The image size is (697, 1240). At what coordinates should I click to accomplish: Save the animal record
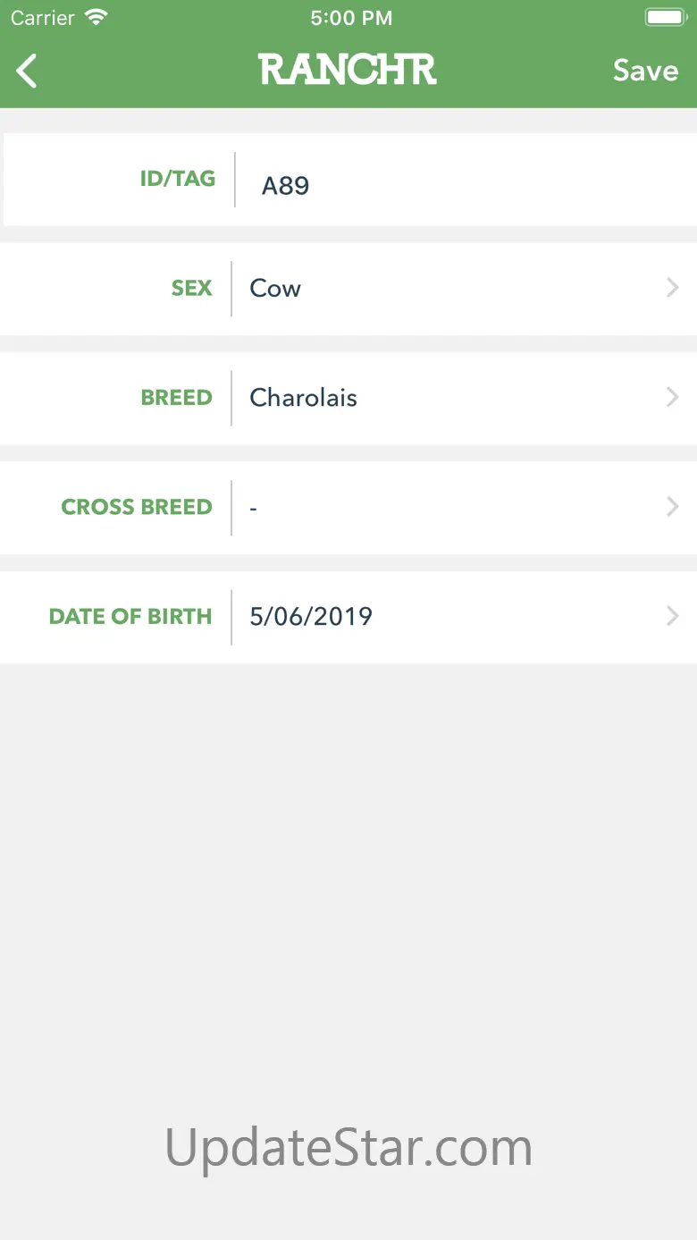(645, 71)
